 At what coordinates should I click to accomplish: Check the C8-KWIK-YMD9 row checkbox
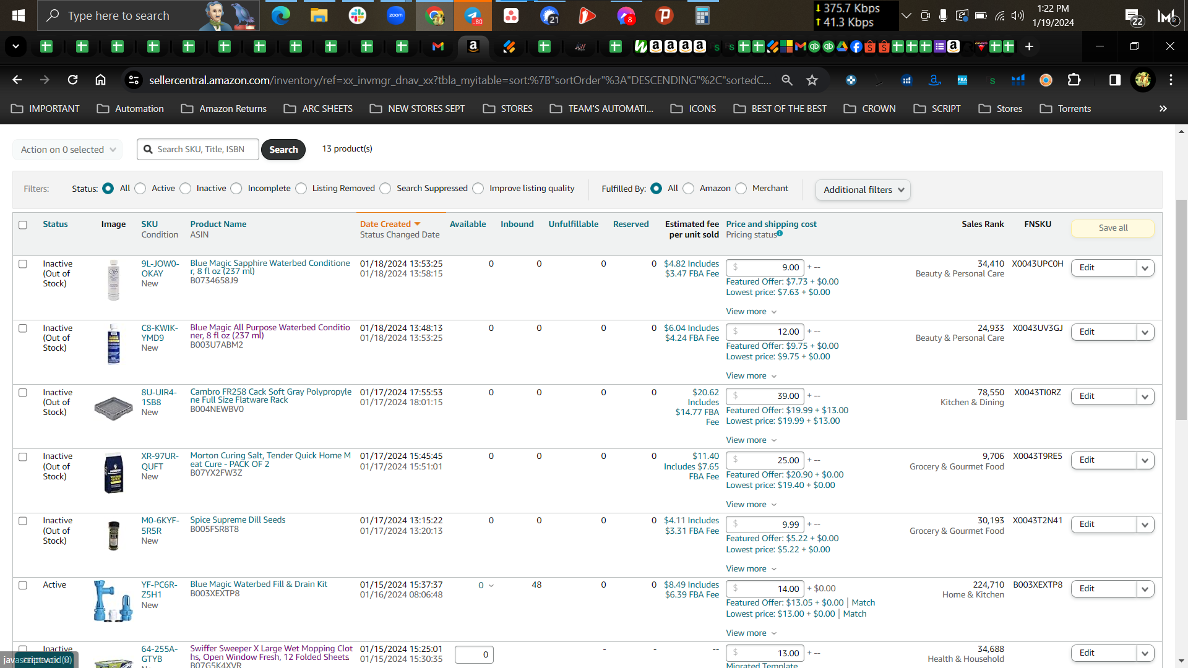click(x=23, y=328)
